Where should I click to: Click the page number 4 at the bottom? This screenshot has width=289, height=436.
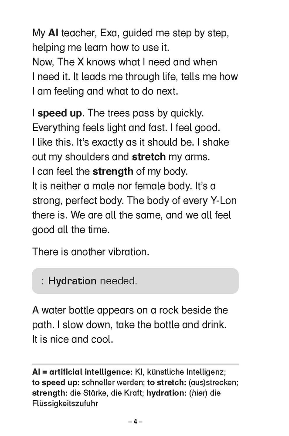point(136,422)
